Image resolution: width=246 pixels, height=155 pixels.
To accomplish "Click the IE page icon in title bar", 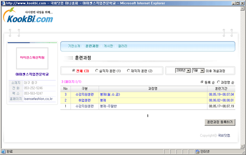I will pos(3,3).
